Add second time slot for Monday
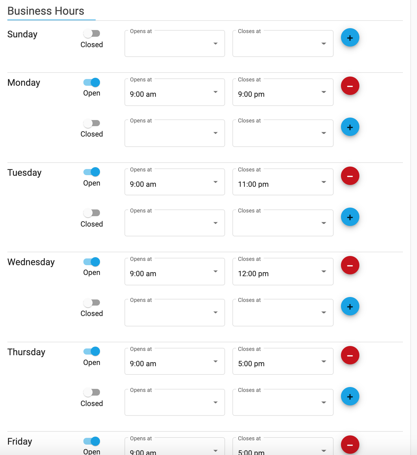This screenshot has height=455, width=417. coord(350,127)
